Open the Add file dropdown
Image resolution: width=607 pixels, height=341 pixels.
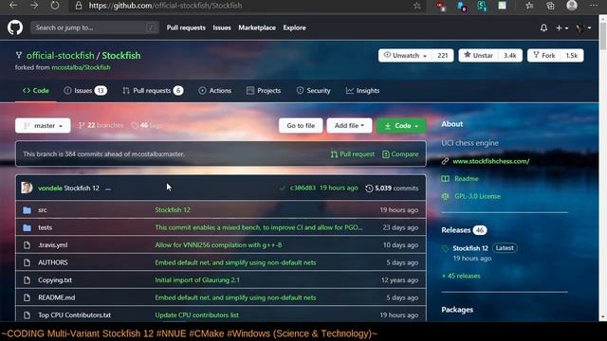coord(349,126)
